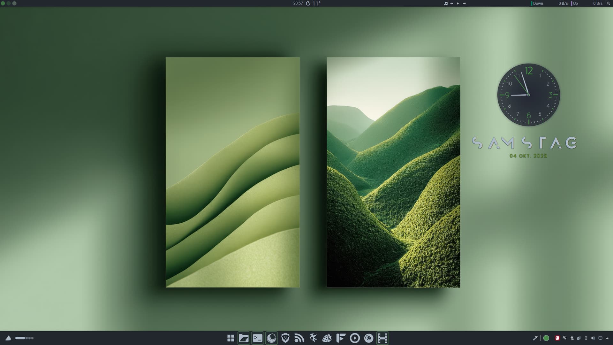Open the Dolphin file manager

click(244, 338)
